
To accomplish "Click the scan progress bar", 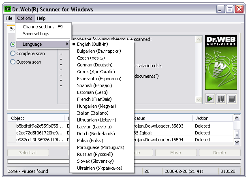I will [x=124, y=162].
